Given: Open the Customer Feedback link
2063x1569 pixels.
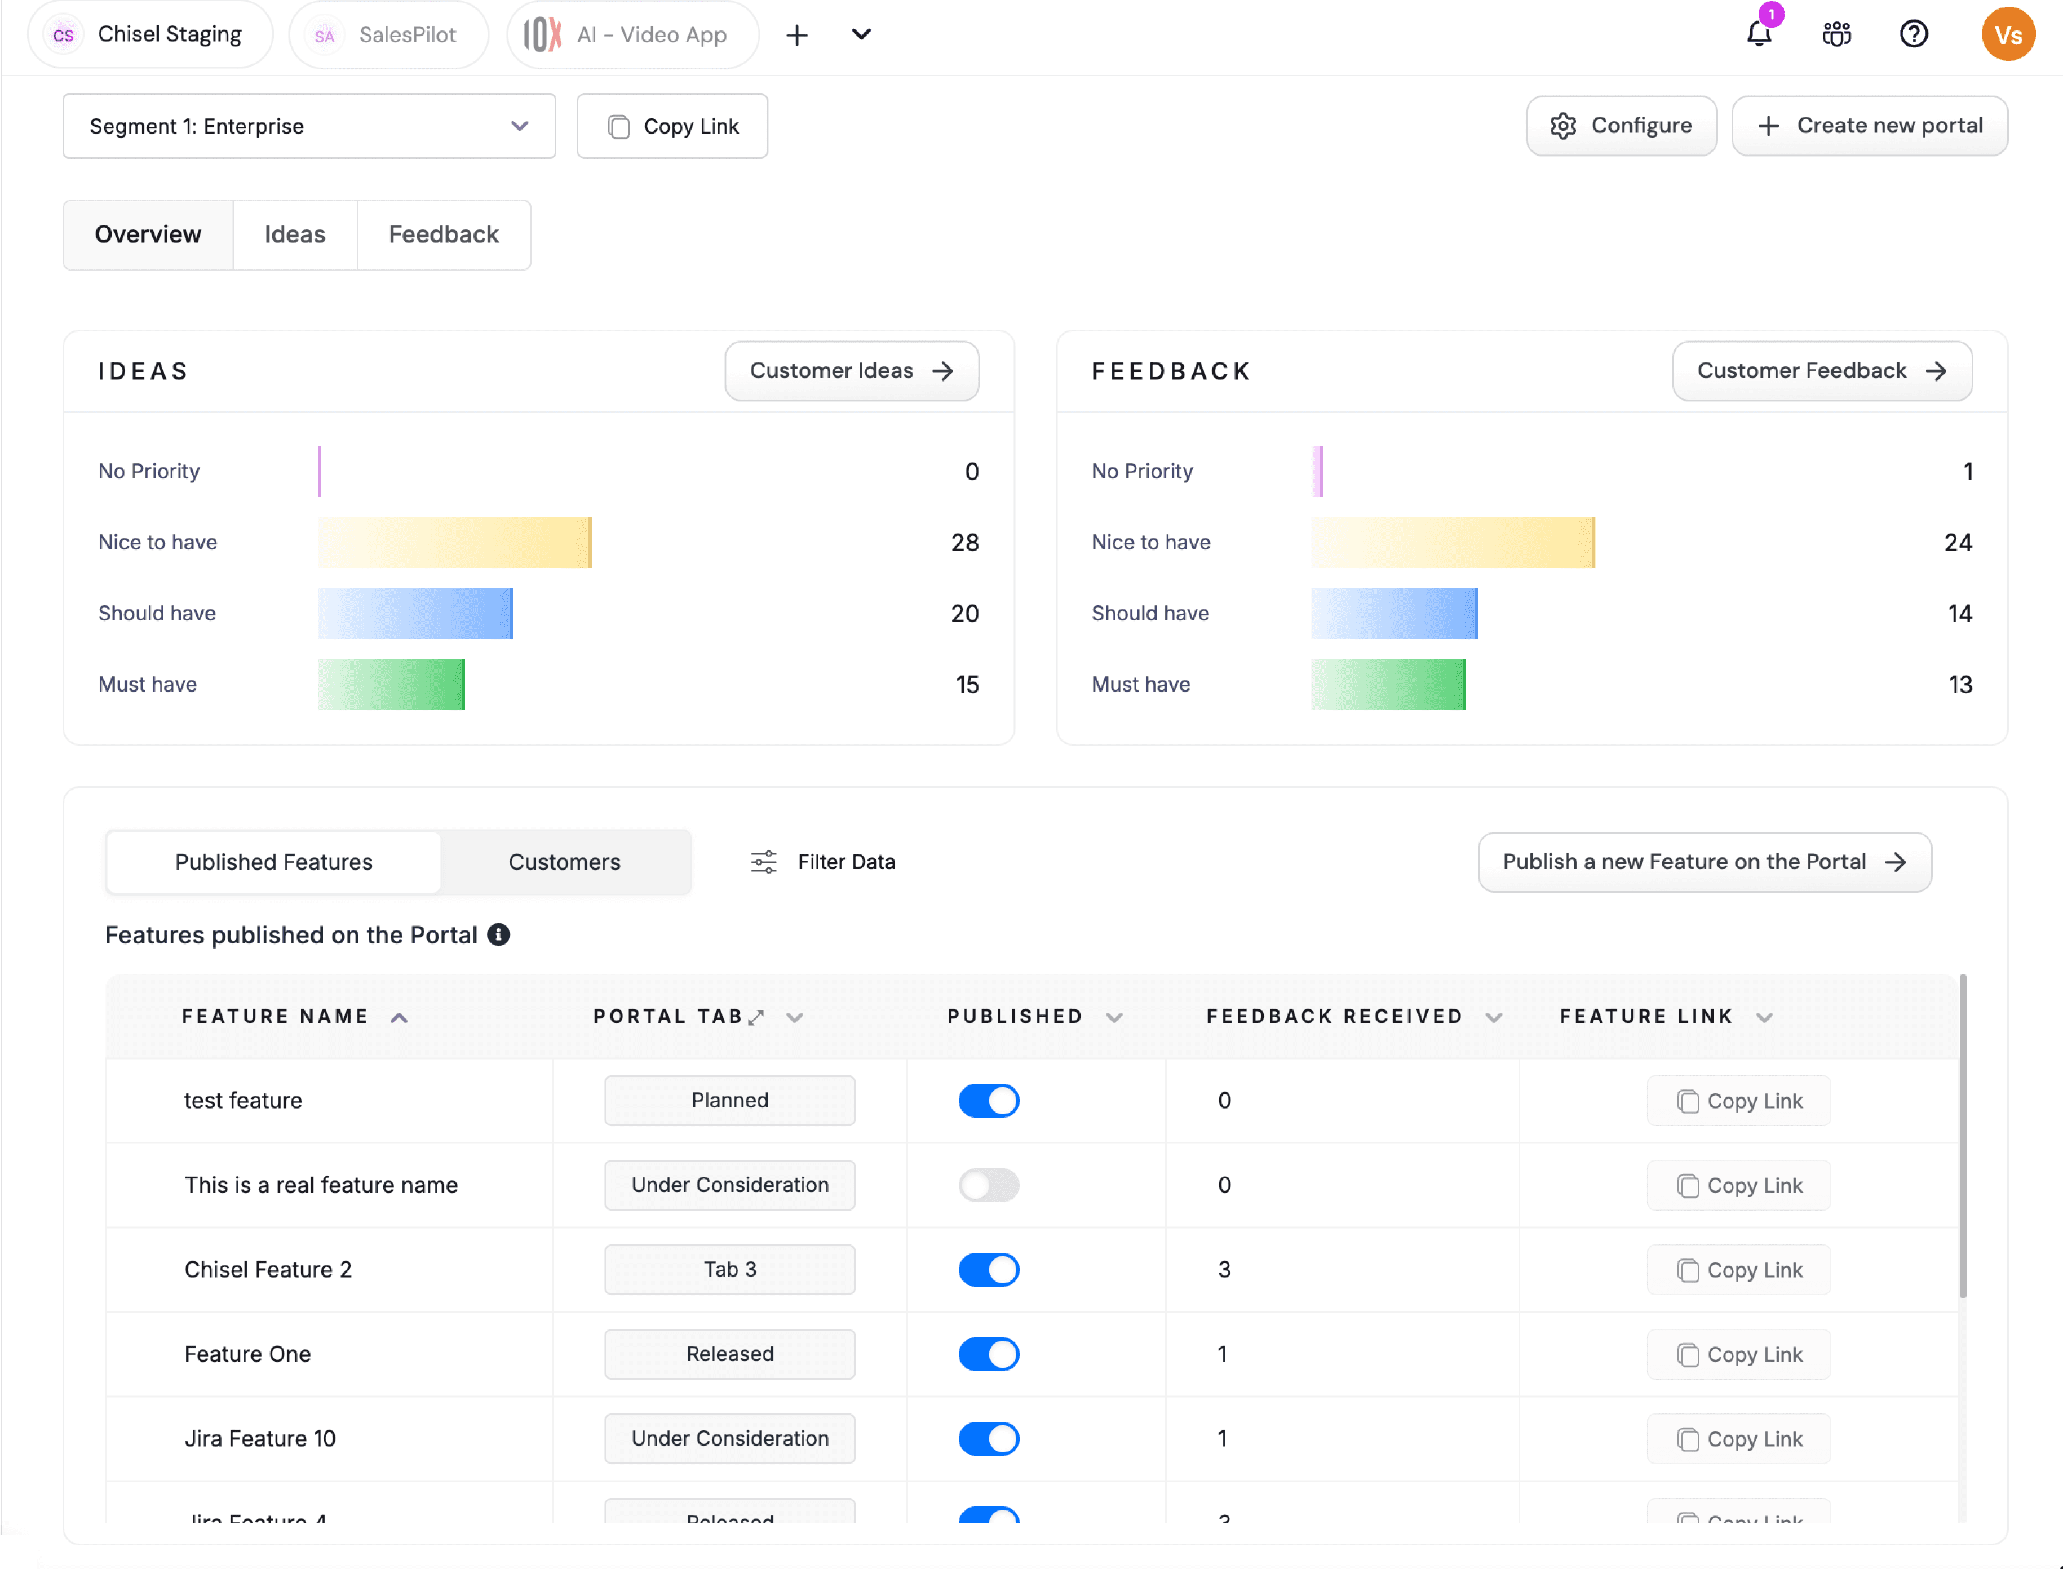Looking at the screenshot, I should tap(1821, 371).
